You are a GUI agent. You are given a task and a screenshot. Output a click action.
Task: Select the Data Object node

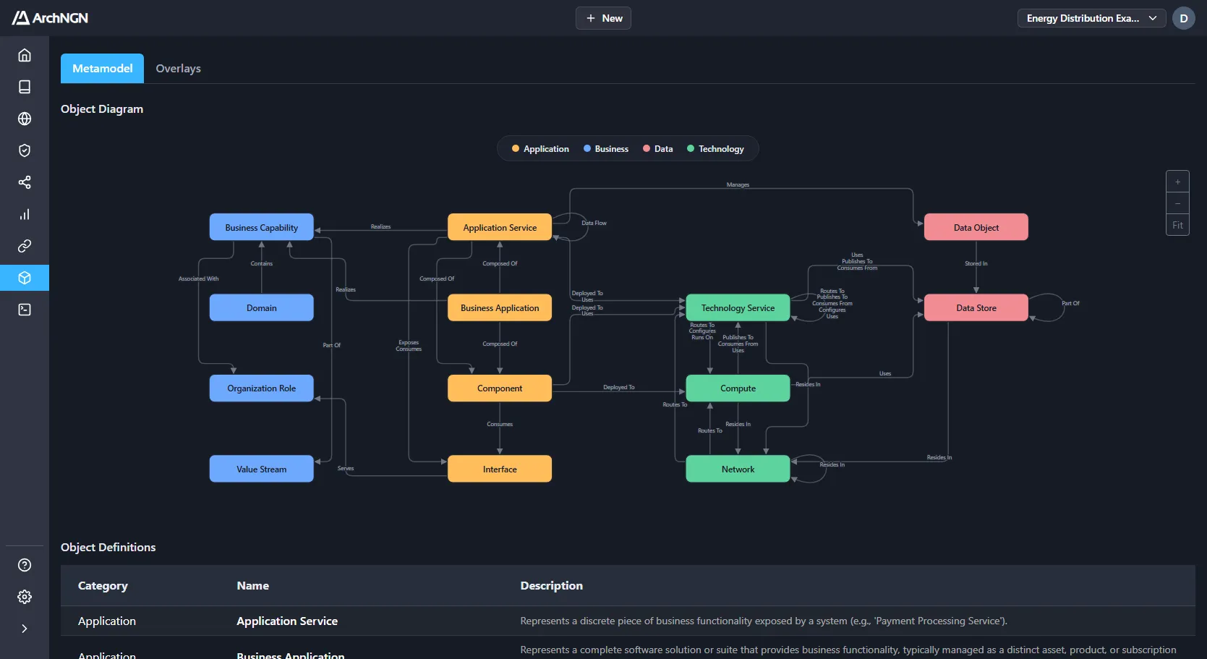pyautogui.click(x=976, y=227)
